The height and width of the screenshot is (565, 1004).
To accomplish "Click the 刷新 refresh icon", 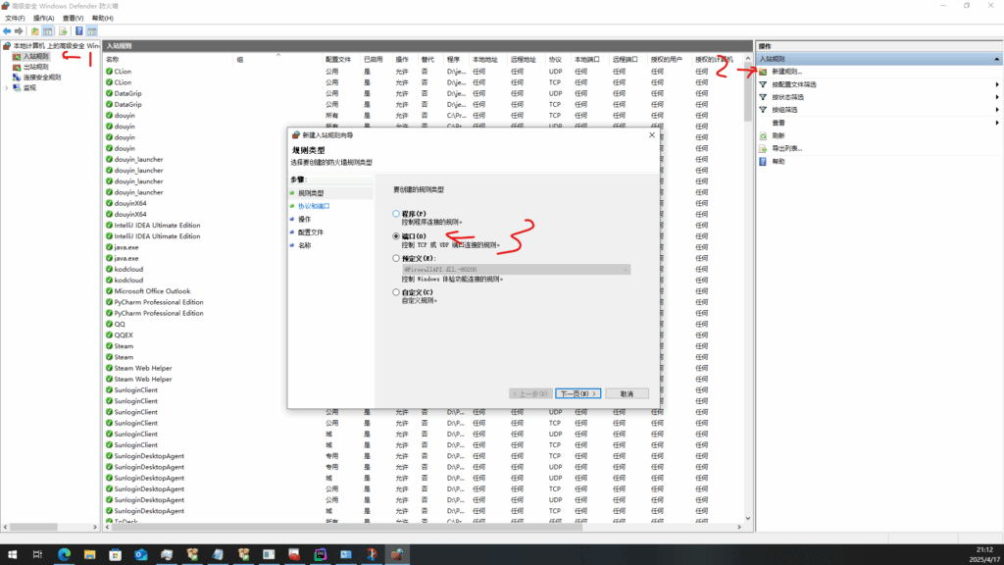I will click(x=763, y=135).
